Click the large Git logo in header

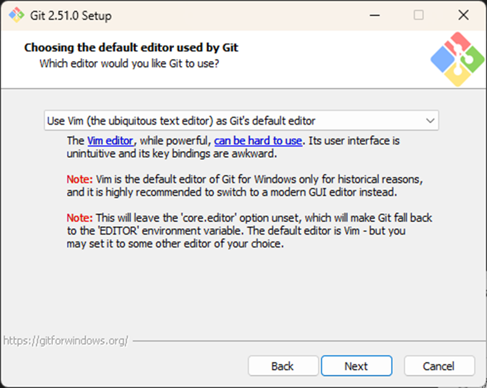pos(456,59)
